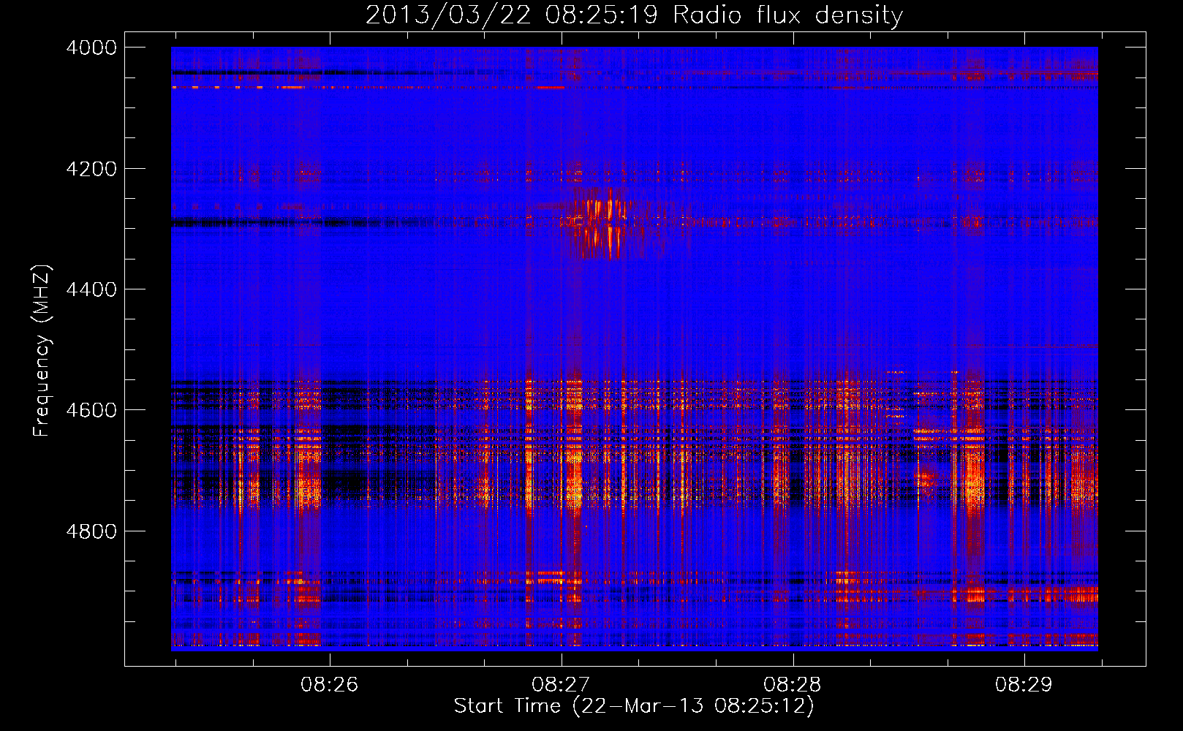This screenshot has height=731, width=1183.
Task: Click the 08:27 time axis label
Action: pos(561,685)
